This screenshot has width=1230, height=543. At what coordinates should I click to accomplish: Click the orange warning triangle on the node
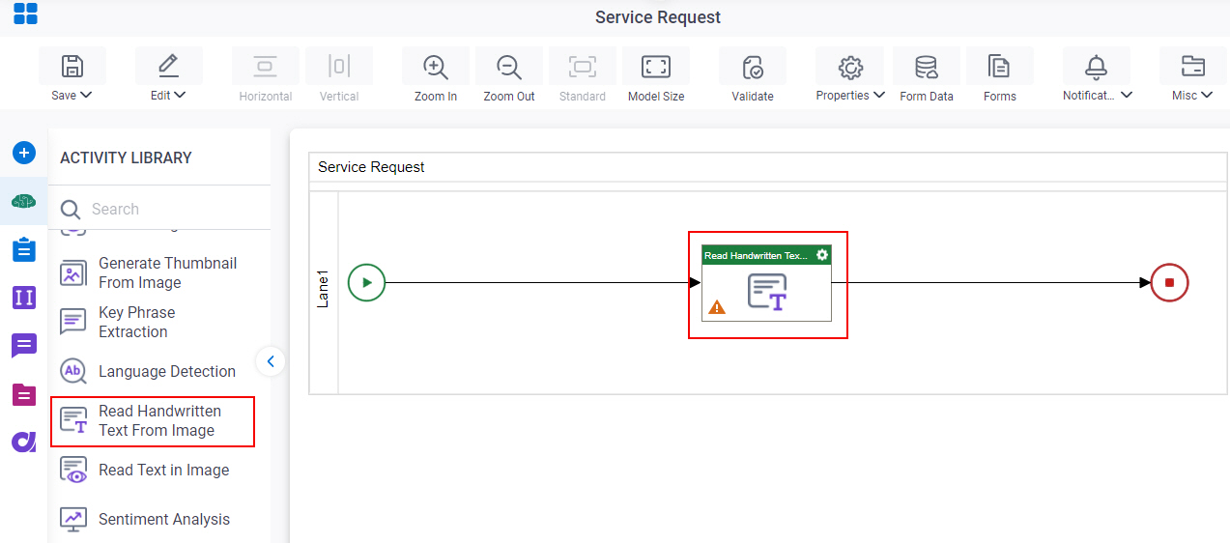click(717, 307)
